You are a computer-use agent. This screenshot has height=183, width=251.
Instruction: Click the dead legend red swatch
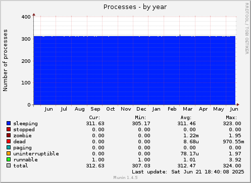(x=9, y=141)
